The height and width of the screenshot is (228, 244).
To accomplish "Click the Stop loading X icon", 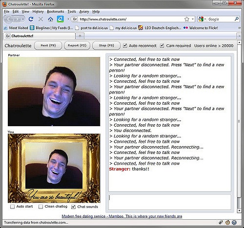I will (41, 19).
